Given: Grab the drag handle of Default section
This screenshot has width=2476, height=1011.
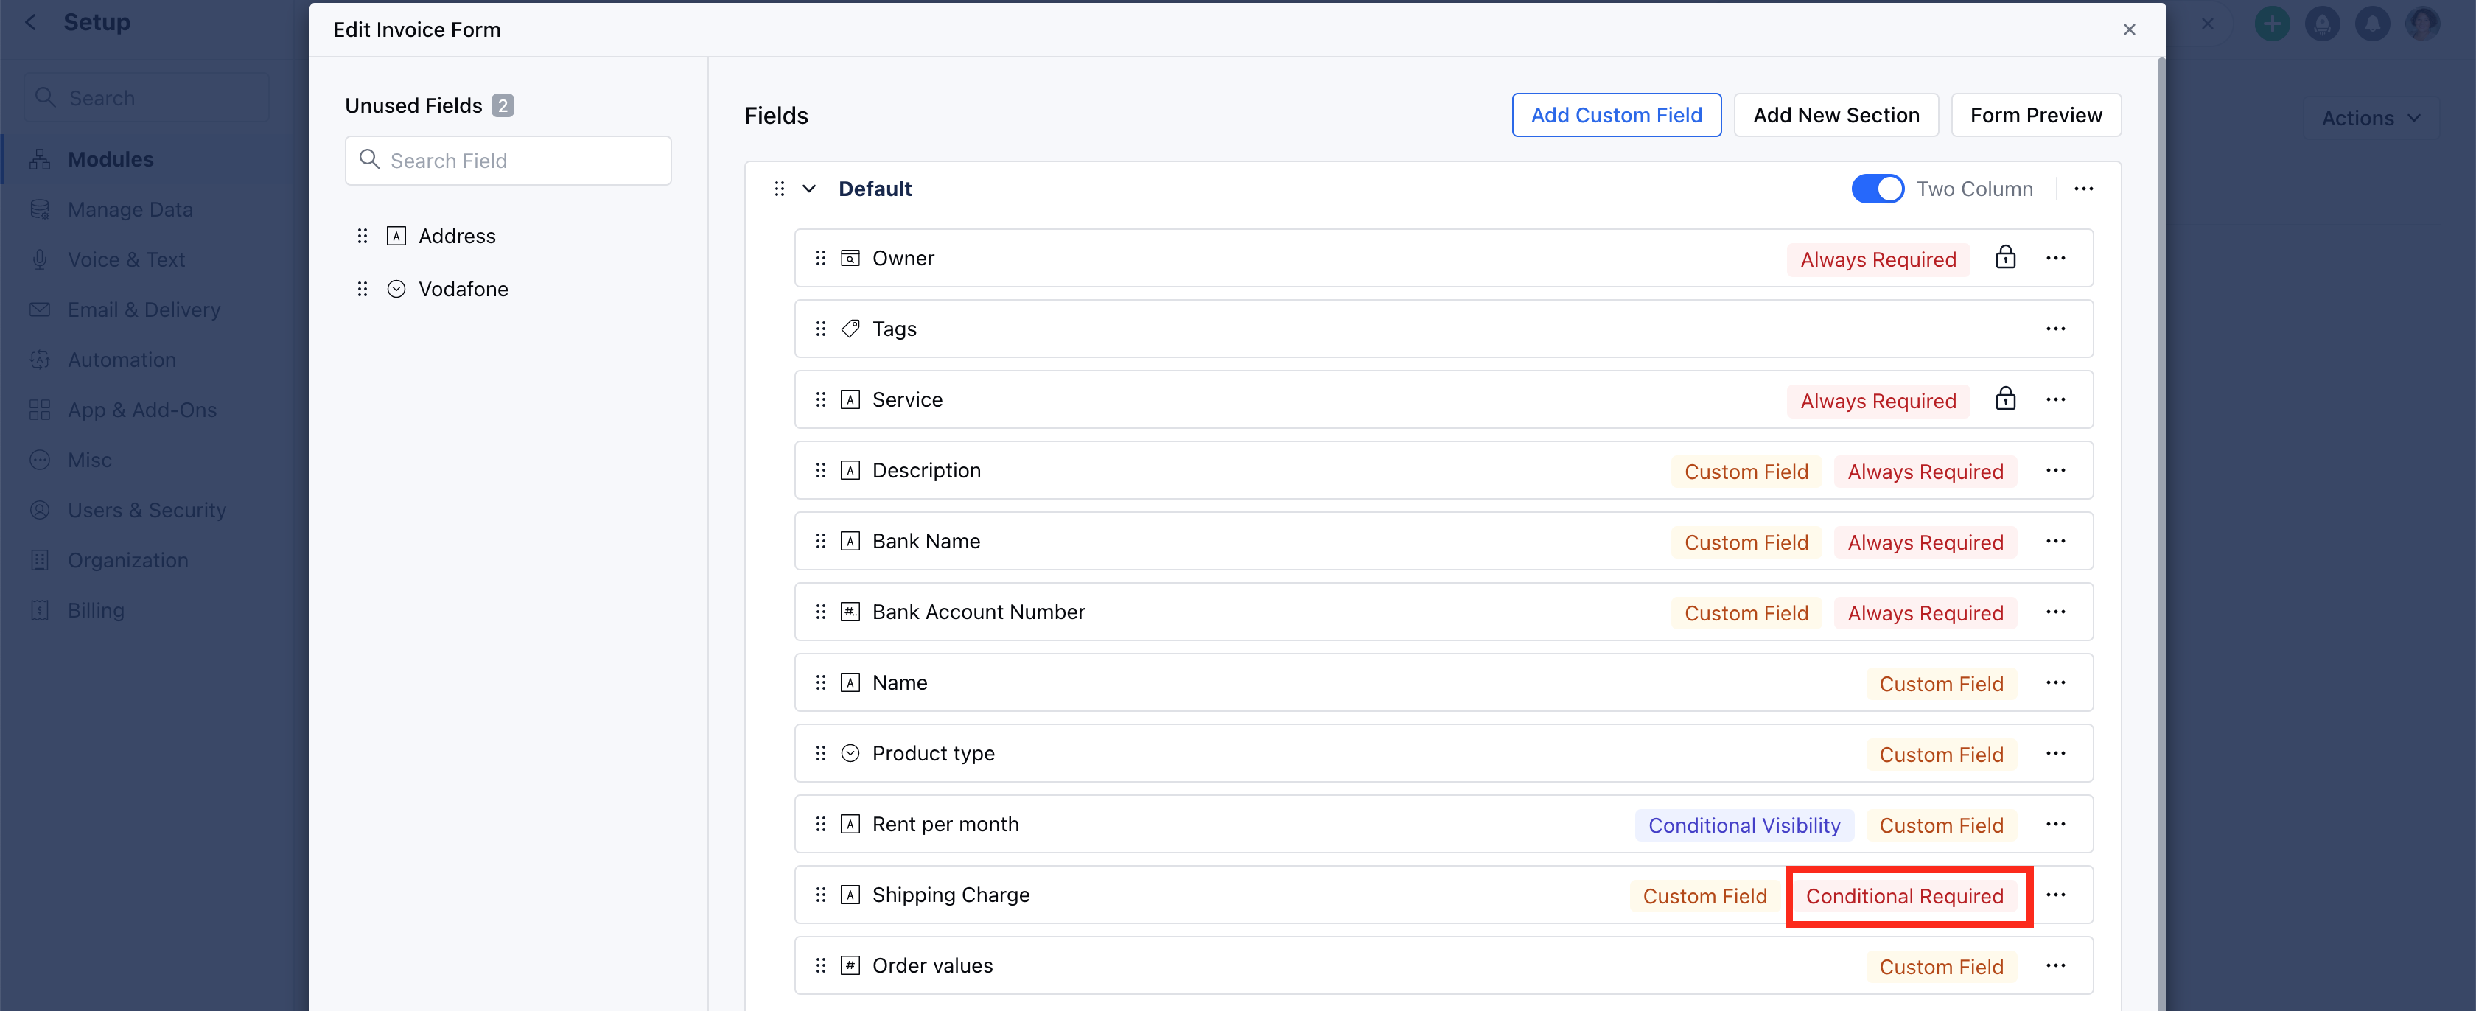Looking at the screenshot, I should pyautogui.click(x=779, y=189).
